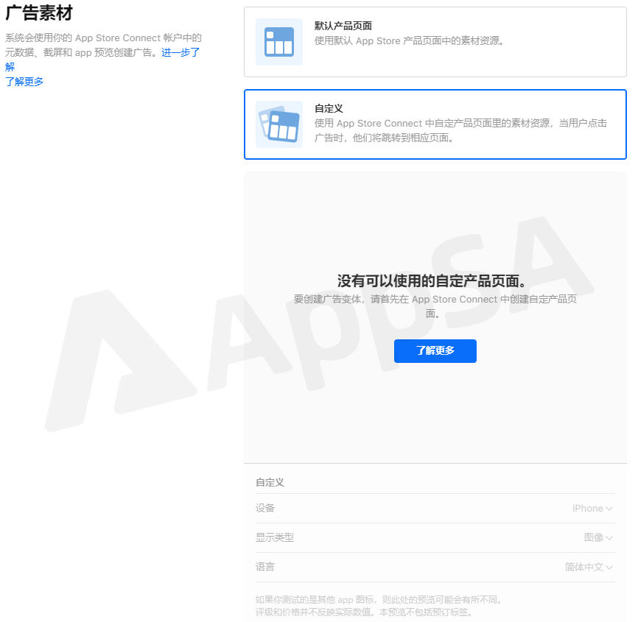Click the 没有可以使用的自定产品页面 message

[432, 281]
